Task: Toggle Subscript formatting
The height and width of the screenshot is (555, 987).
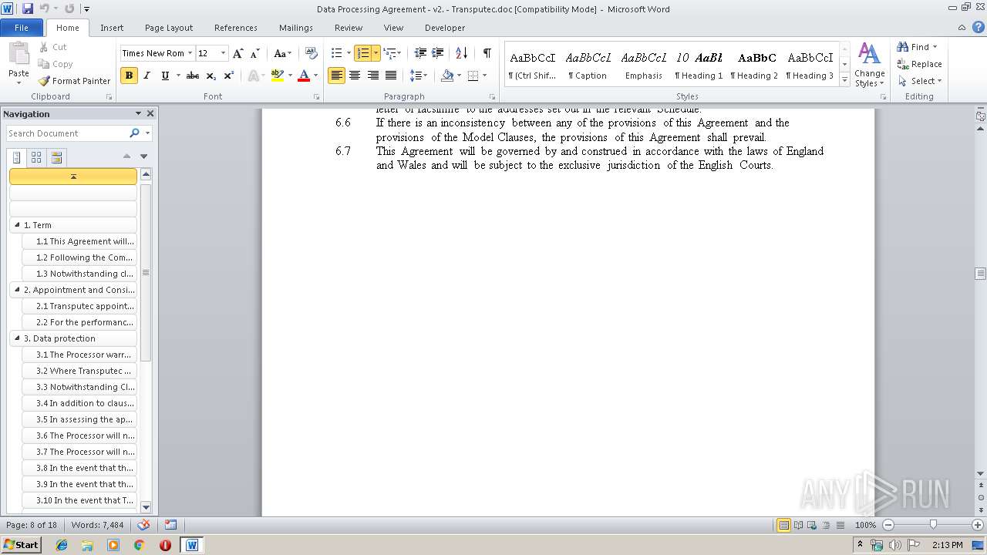Action: click(x=211, y=76)
